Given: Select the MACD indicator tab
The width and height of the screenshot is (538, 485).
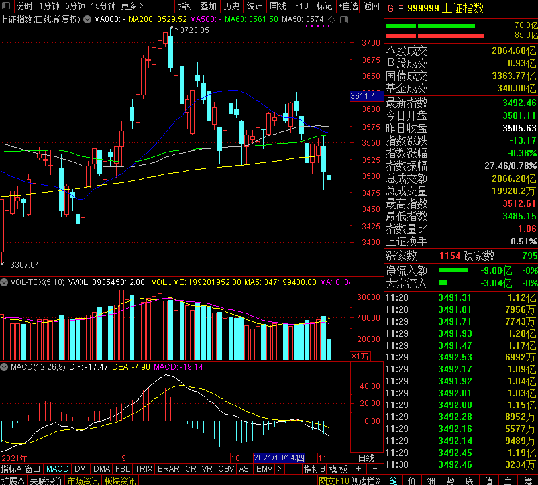Looking at the screenshot, I should tap(57, 469).
